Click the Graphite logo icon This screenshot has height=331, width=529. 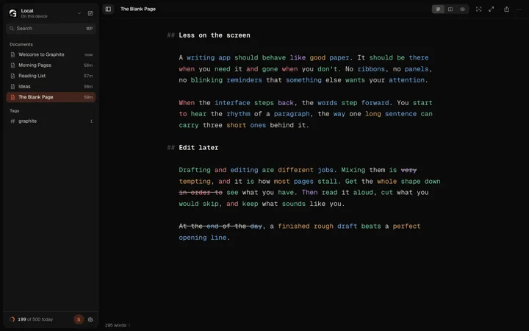(x=12, y=13)
